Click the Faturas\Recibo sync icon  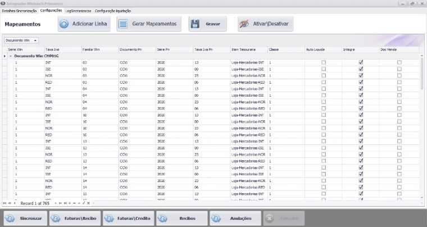pos(56,217)
